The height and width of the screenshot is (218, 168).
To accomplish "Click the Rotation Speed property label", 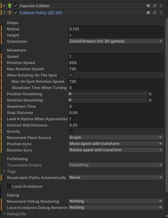I will pyautogui.click(x=21, y=63).
